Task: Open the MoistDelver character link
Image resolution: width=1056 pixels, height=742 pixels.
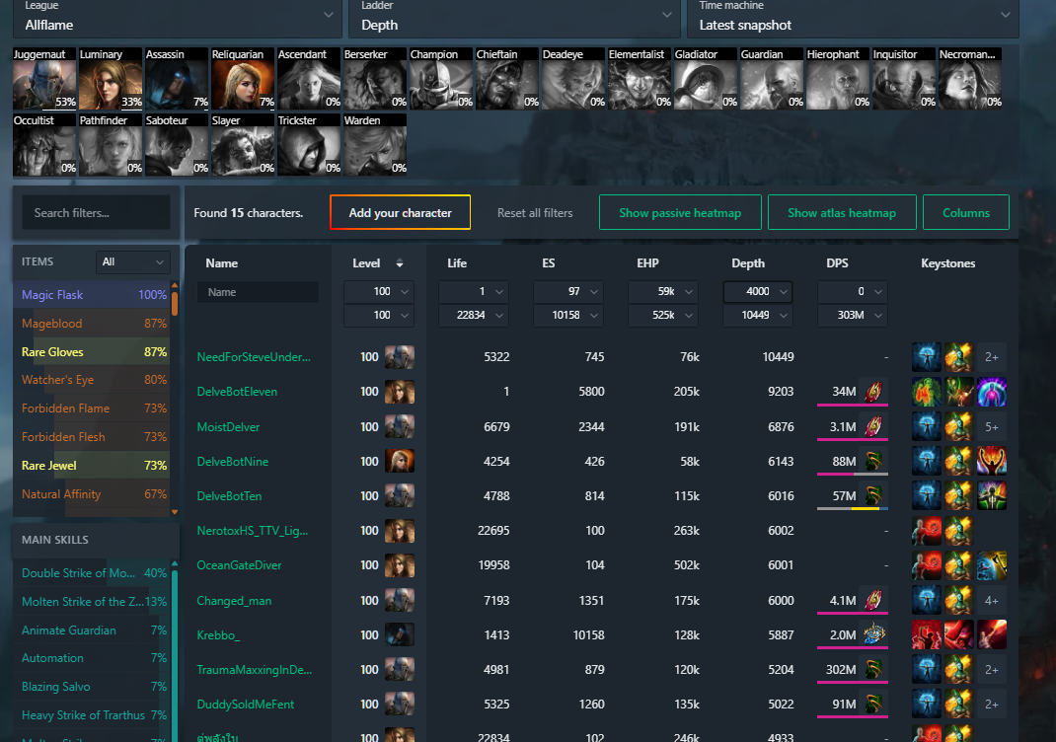Action: 228,427
